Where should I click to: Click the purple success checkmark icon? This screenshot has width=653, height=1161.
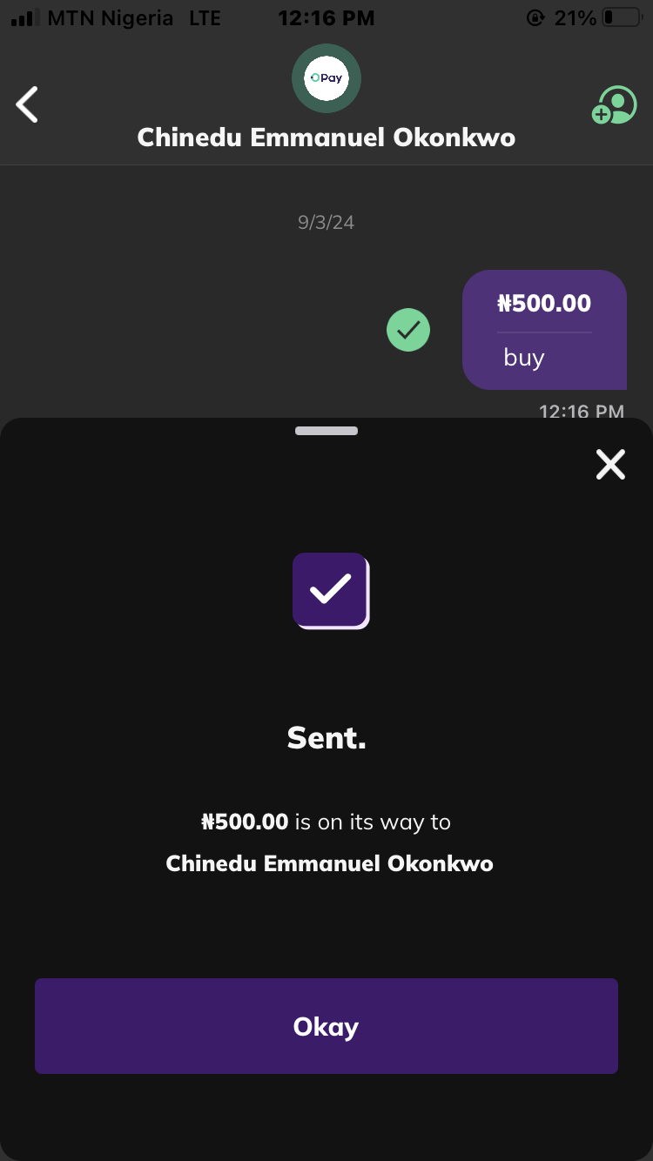point(331,590)
